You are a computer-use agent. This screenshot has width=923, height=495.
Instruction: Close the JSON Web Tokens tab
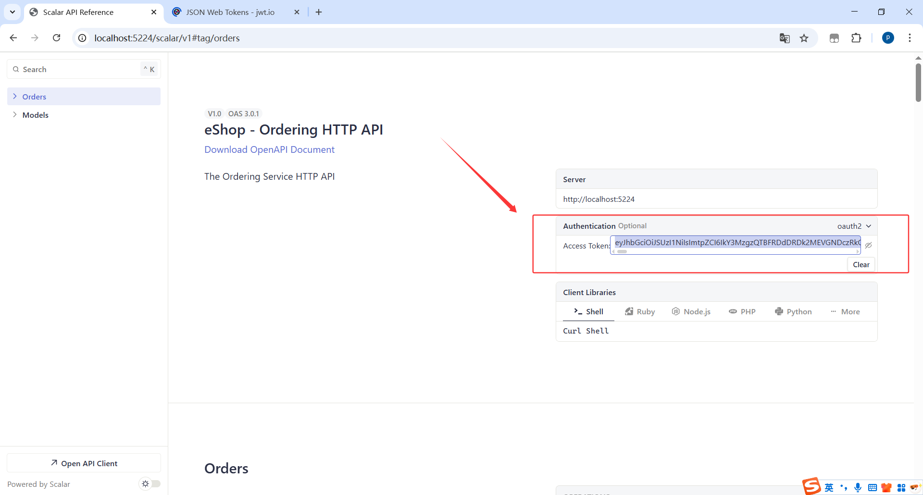(x=297, y=12)
